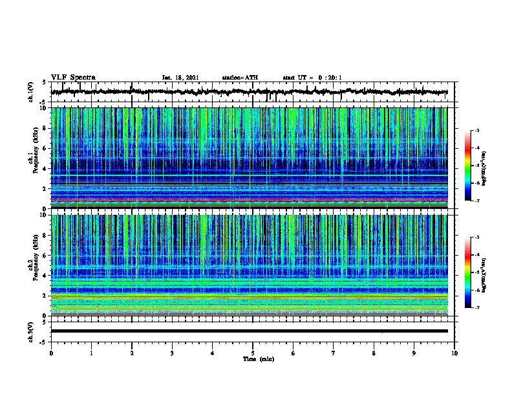Click time axis tick label "3"
Viewport: 512px width, 396px height.
172,353
